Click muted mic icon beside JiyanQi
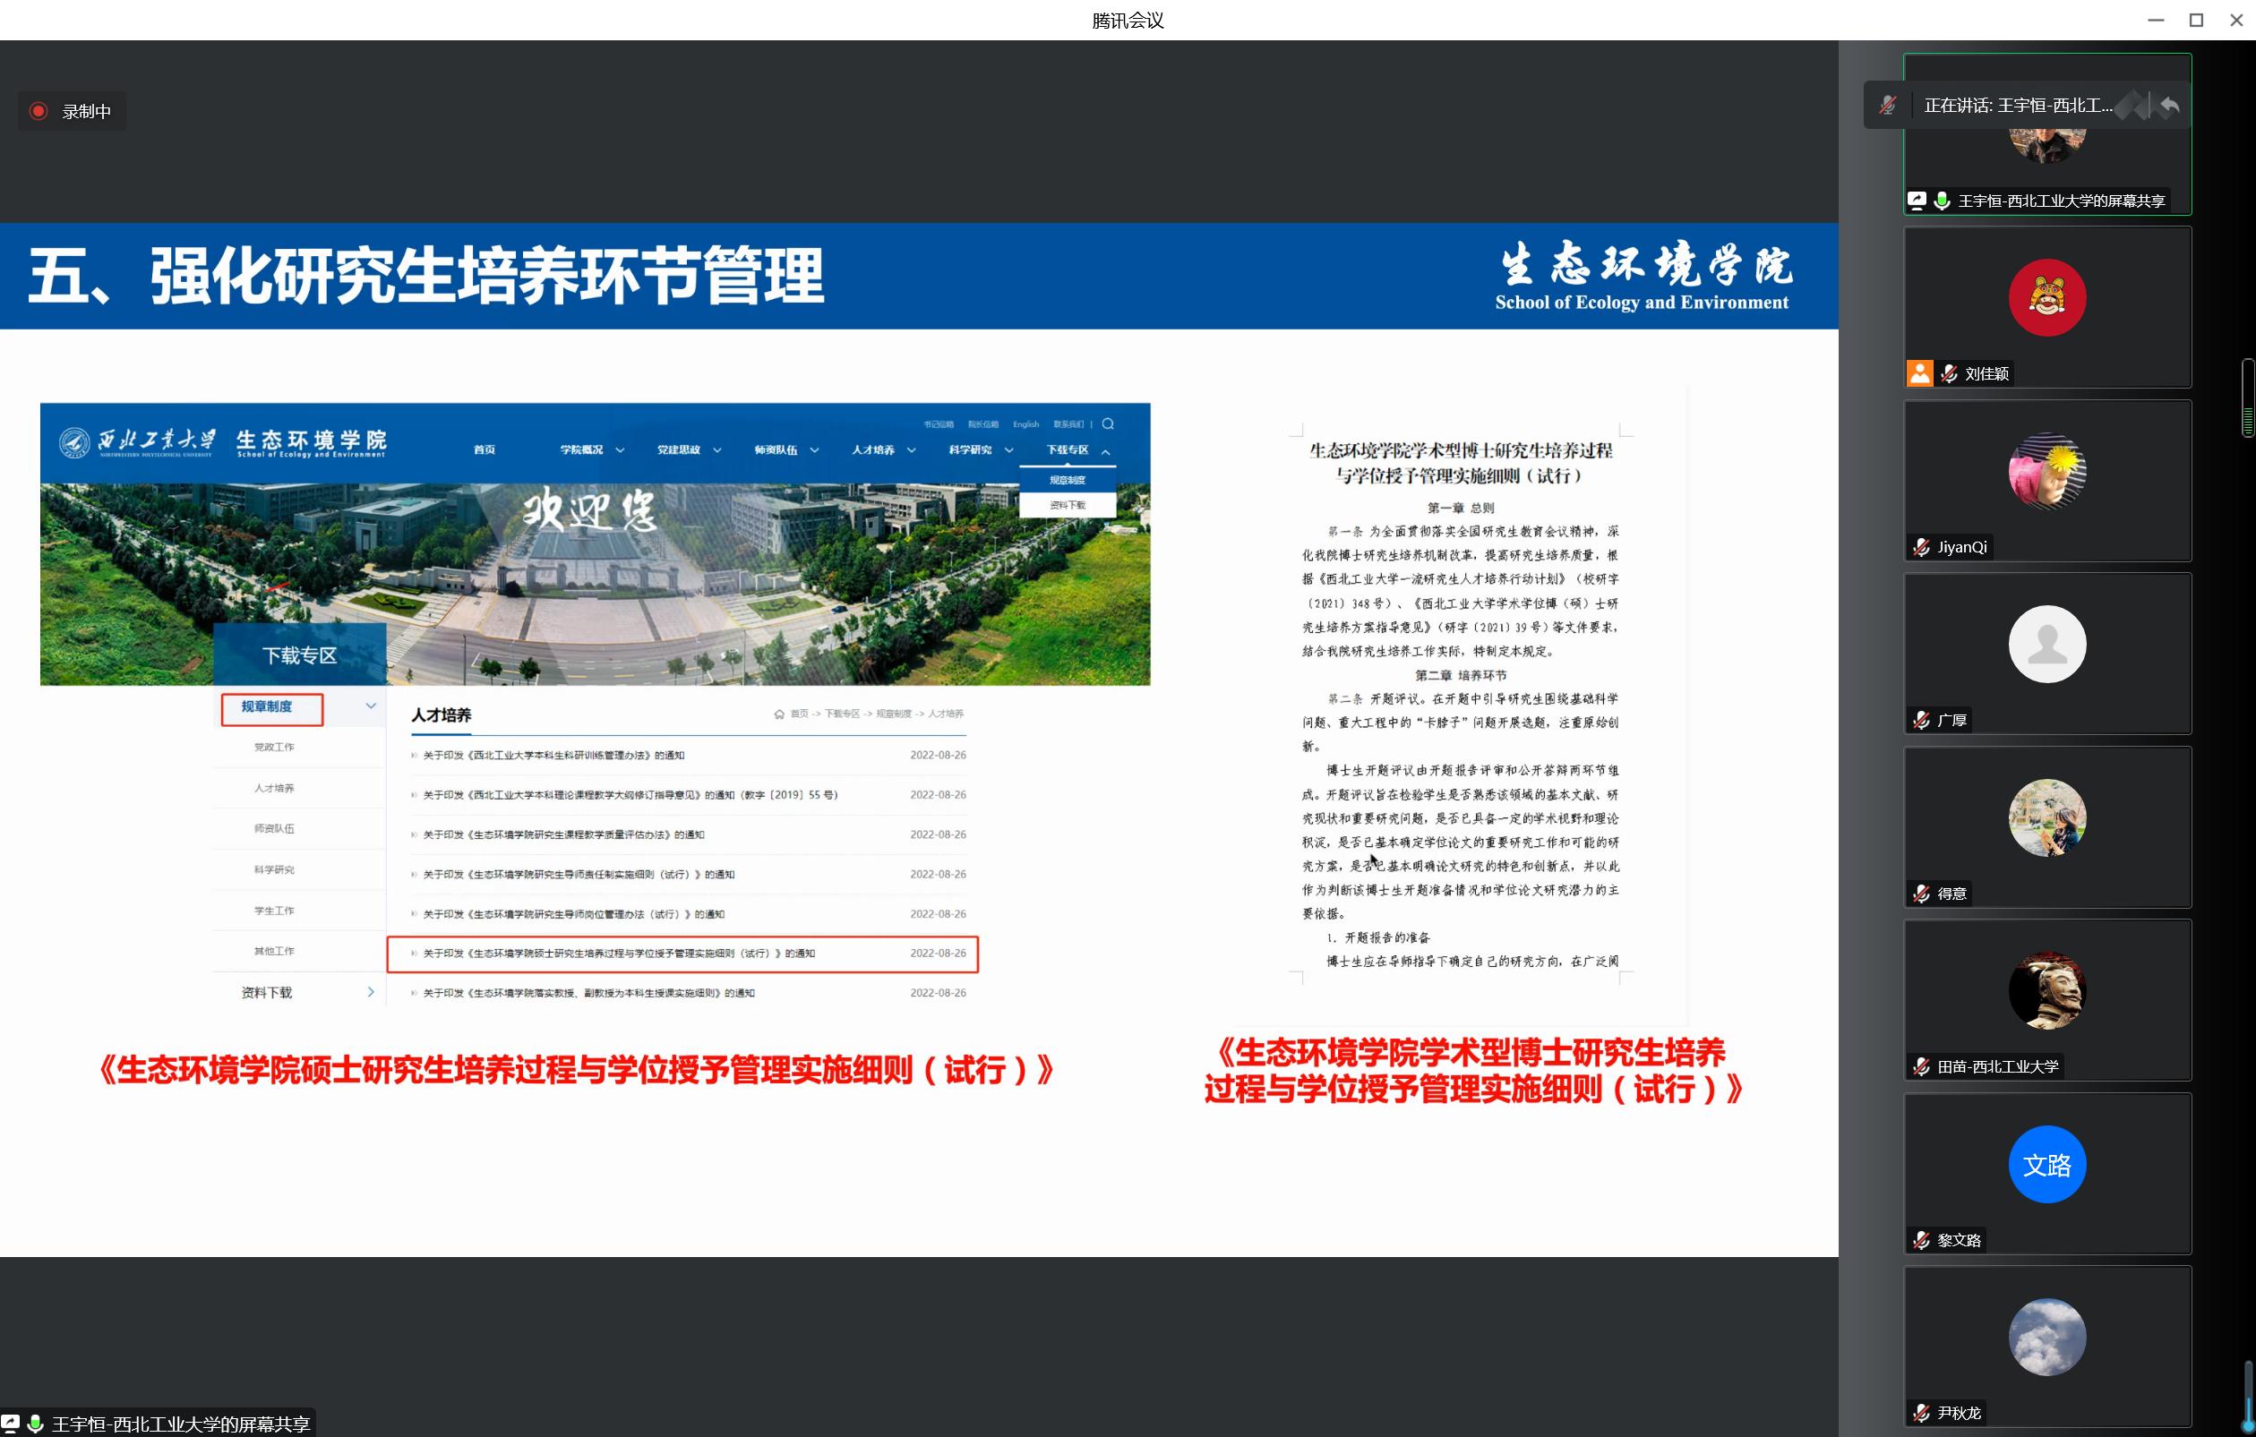 1922,547
